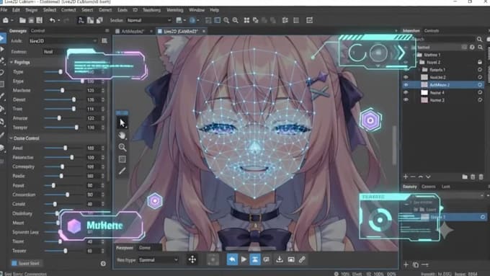
Task: Click the list view icon in toolbar
Action: coord(296,20)
